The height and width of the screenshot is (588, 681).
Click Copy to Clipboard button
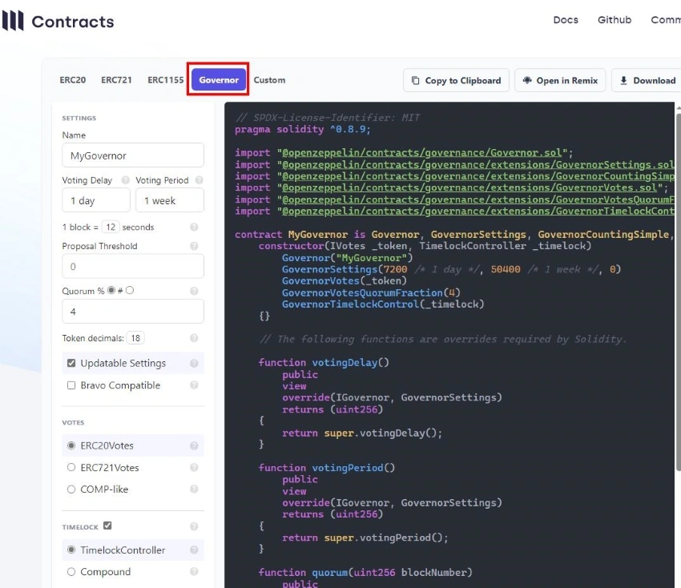tap(456, 80)
